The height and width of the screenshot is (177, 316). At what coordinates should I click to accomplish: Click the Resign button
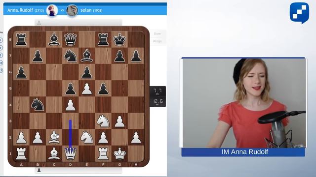click(x=158, y=41)
